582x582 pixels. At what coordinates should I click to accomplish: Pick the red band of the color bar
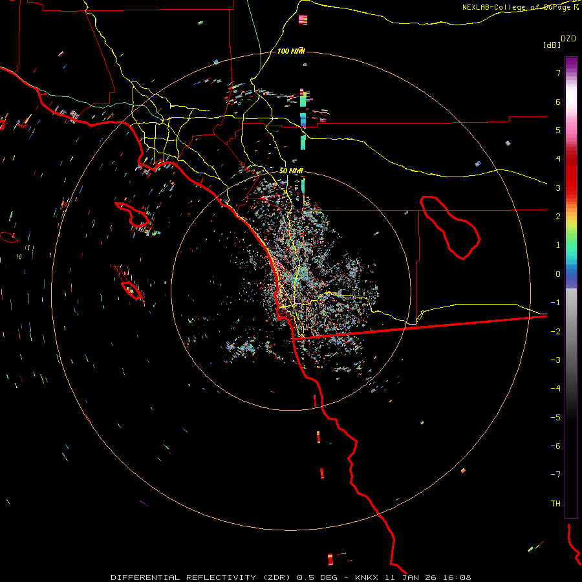[571, 175]
